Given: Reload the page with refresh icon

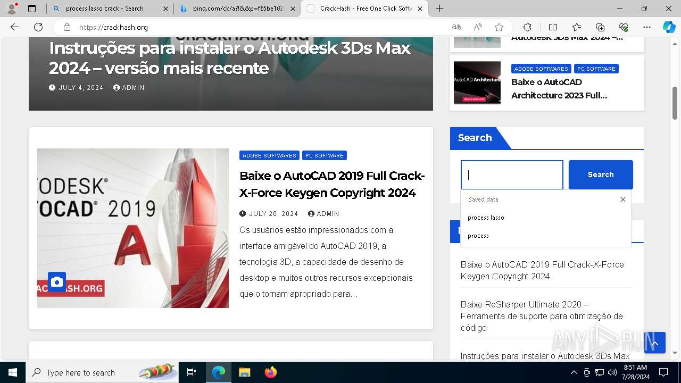Looking at the screenshot, I should 38,27.
